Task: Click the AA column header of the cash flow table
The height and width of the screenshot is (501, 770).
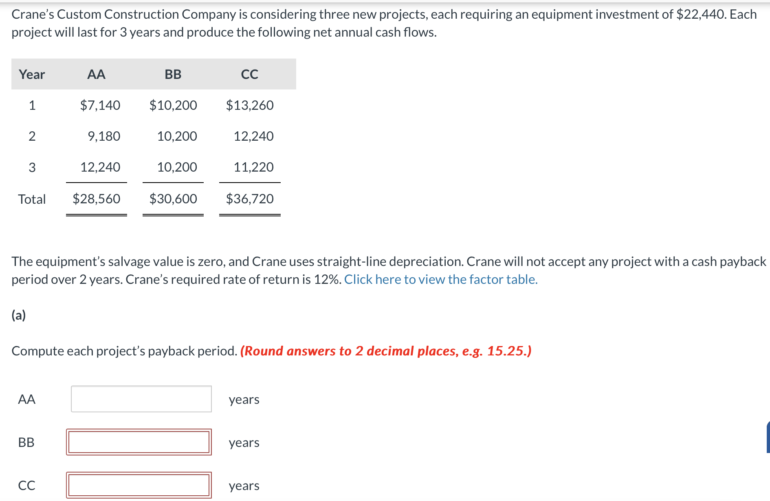Action: (96, 74)
